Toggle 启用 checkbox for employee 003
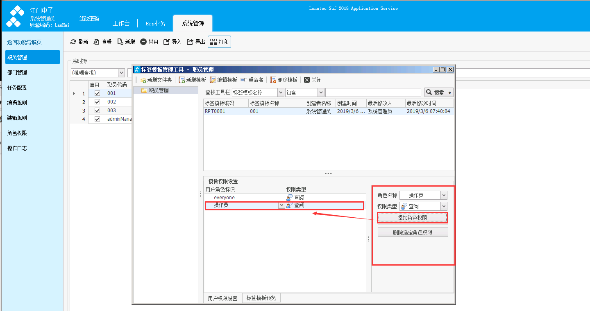The image size is (590, 311). click(97, 110)
